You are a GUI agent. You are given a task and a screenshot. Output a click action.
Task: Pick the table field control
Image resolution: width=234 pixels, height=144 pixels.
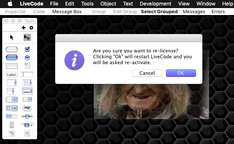27,83
